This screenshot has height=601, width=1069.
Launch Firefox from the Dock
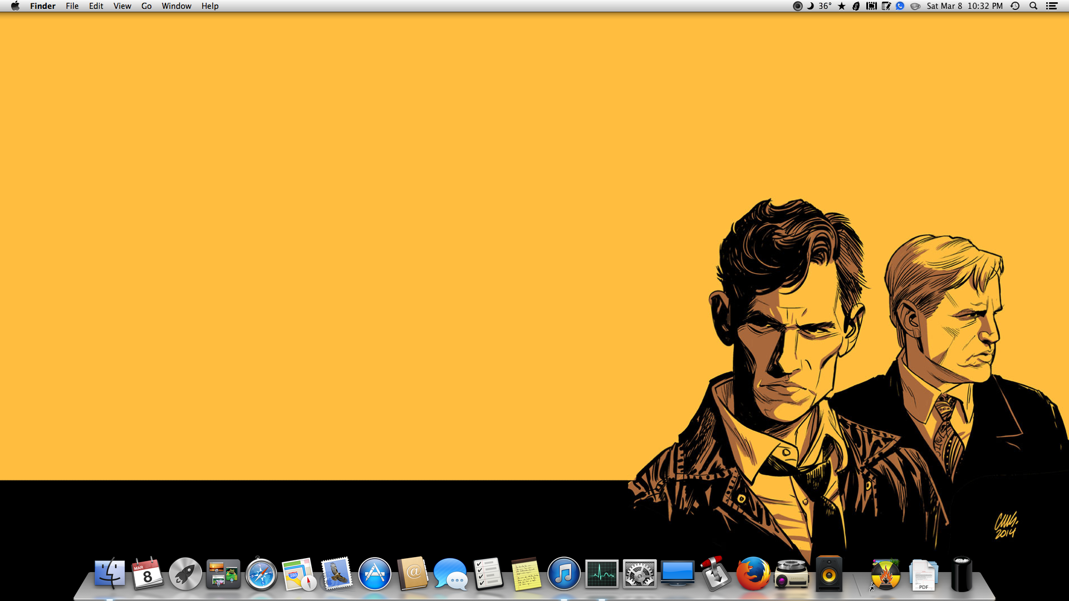point(753,574)
